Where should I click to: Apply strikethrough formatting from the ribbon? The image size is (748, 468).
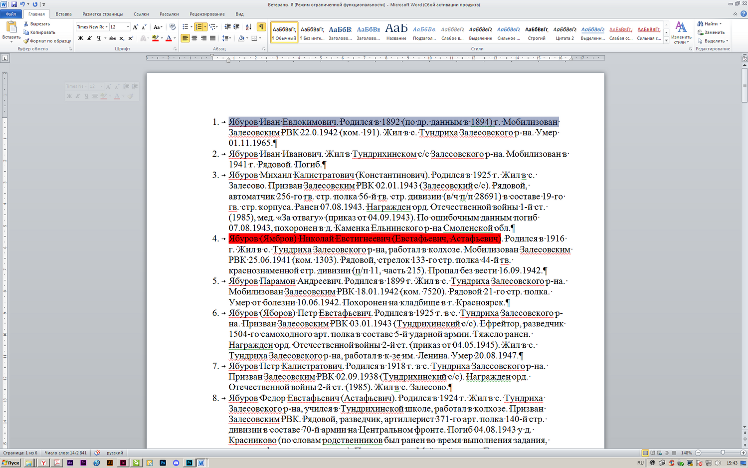[x=112, y=38]
